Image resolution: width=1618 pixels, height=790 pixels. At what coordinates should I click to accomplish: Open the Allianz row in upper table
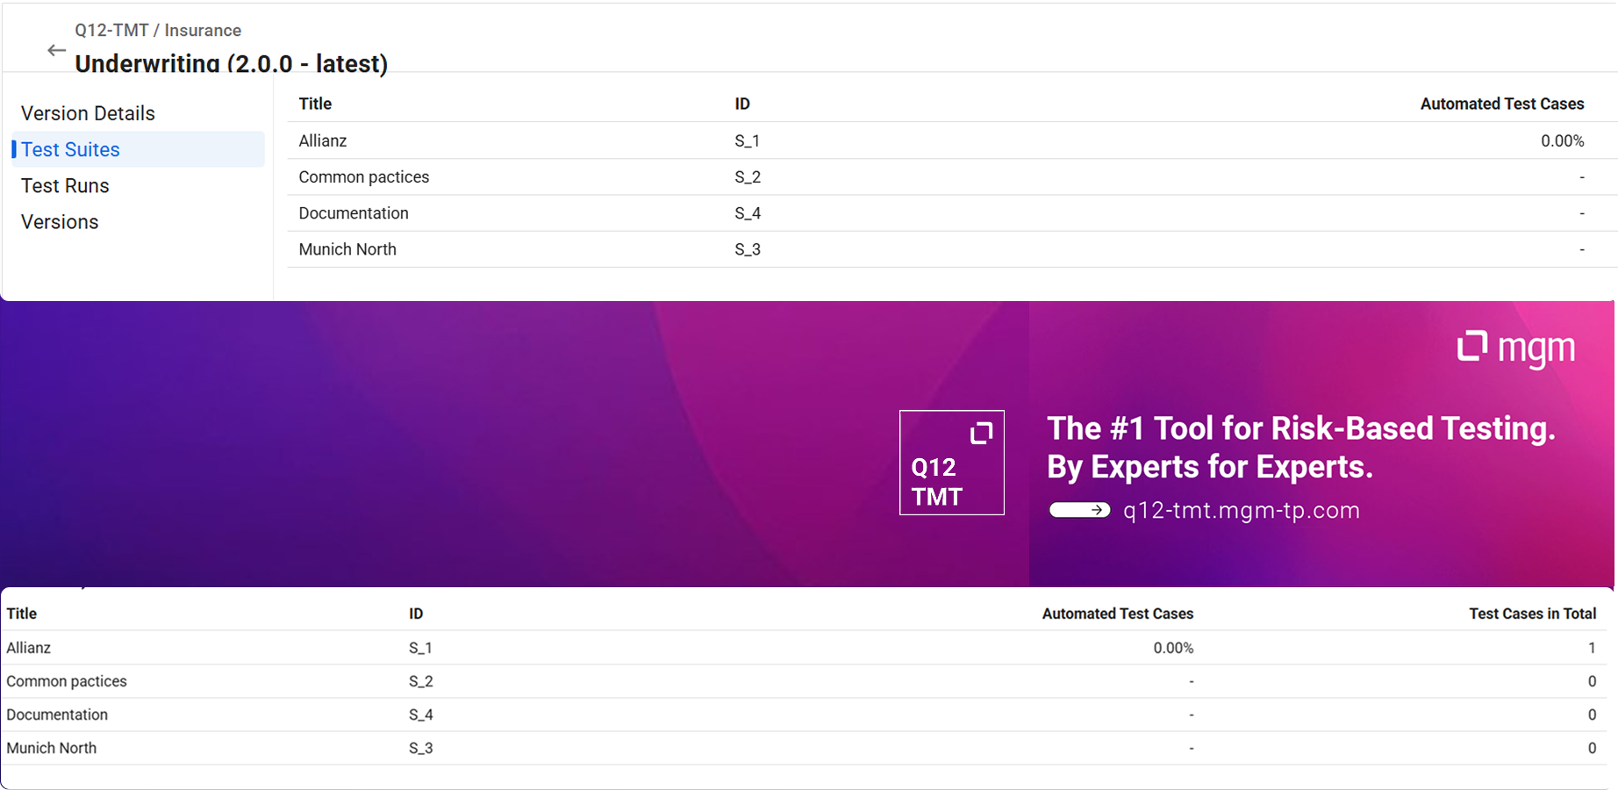click(952, 140)
